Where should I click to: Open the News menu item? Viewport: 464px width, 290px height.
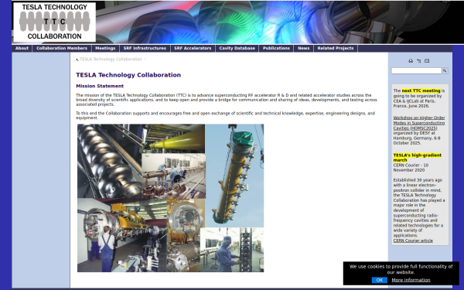tap(304, 48)
